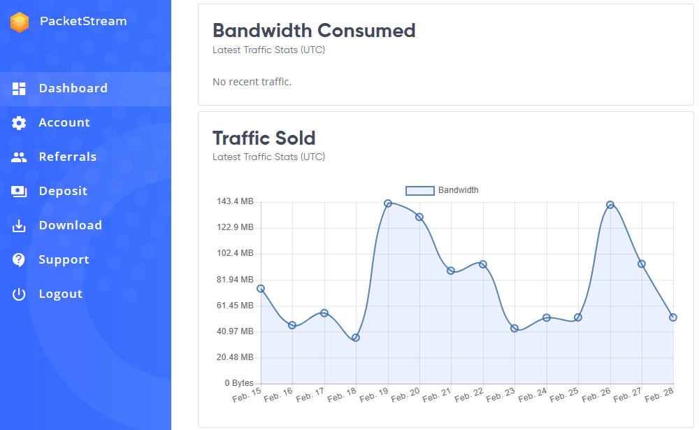
Task: Click the Support question mark icon
Action: tap(19, 259)
